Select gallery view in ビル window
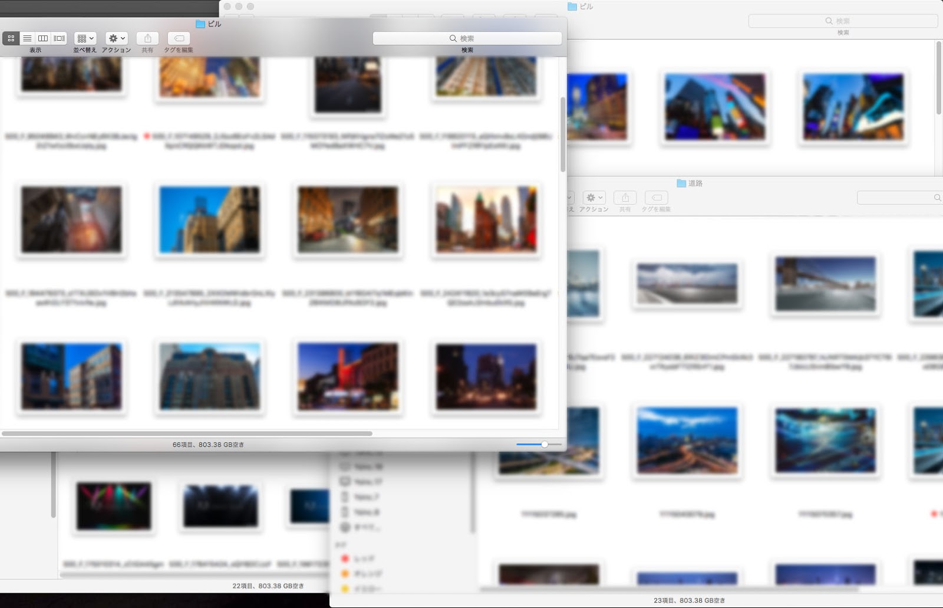 (x=59, y=38)
